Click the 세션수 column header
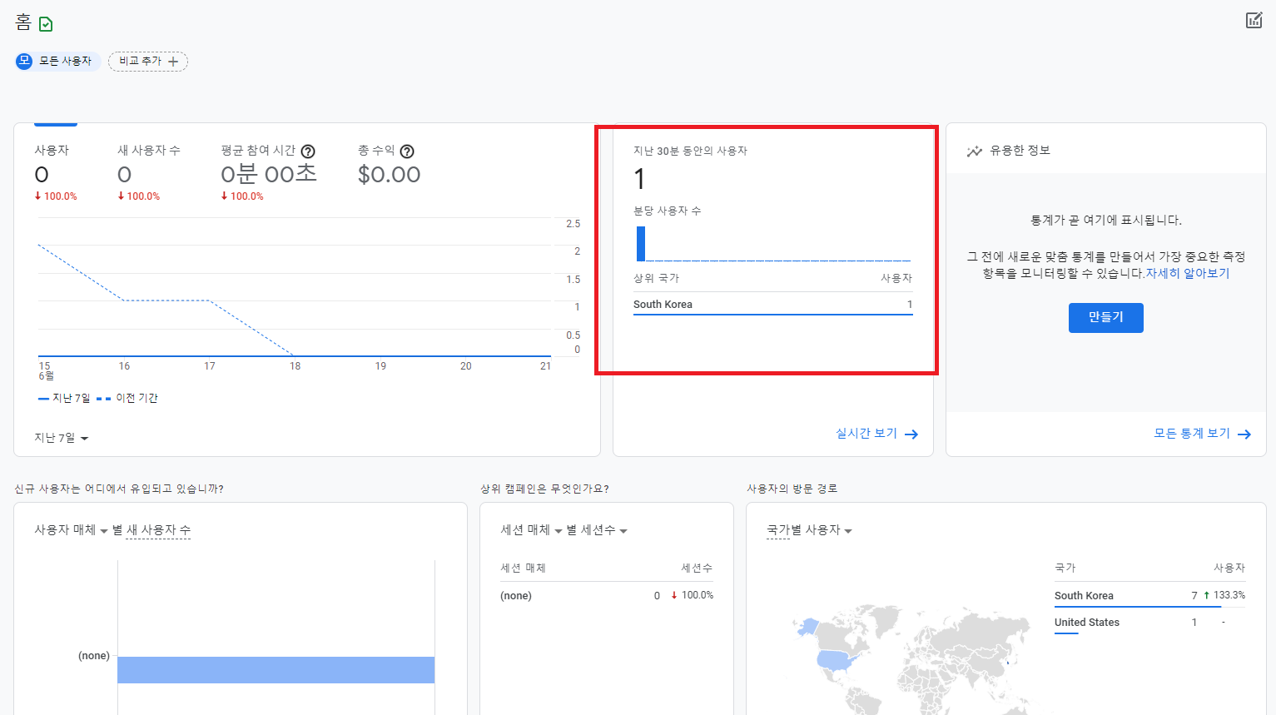 pyautogui.click(x=697, y=568)
